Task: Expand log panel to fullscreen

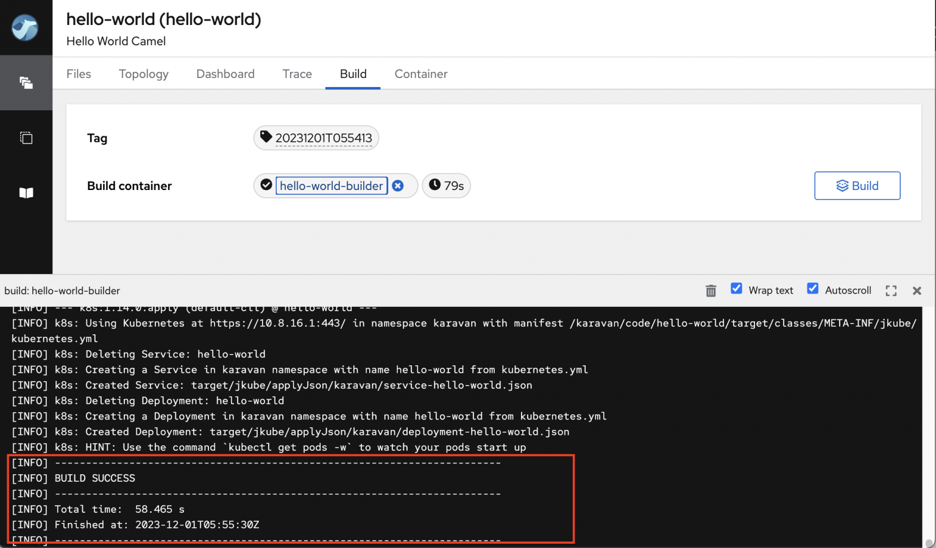Action: pos(891,291)
